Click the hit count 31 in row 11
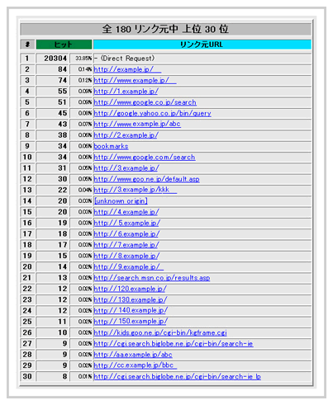Screen dimensions: 333x405 (x=62, y=168)
